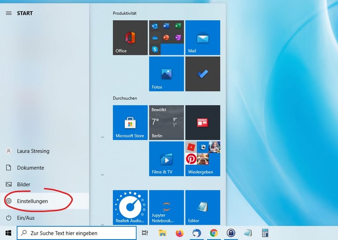Launch Outlook from the Office folder tile
The image size is (338, 240).
click(154, 26)
